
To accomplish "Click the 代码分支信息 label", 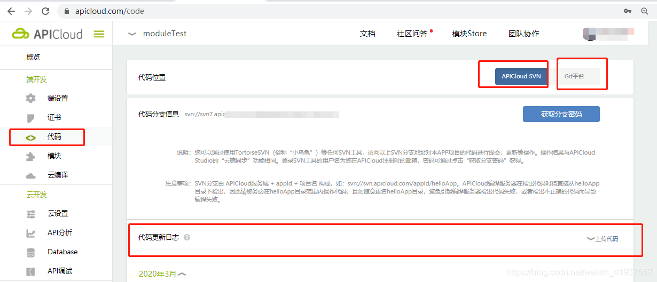I will (x=159, y=114).
